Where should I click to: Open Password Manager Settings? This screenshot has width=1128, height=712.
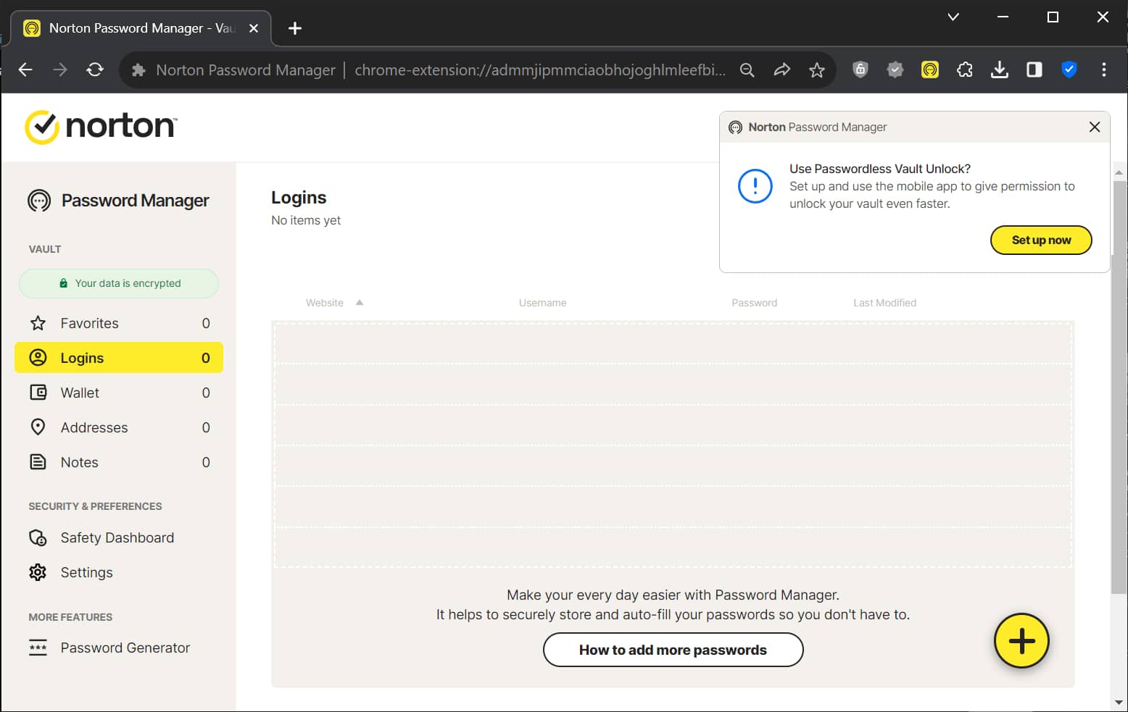click(119, 572)
